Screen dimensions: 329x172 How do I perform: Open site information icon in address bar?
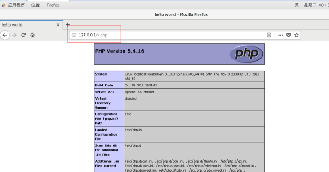click(74, 35)
